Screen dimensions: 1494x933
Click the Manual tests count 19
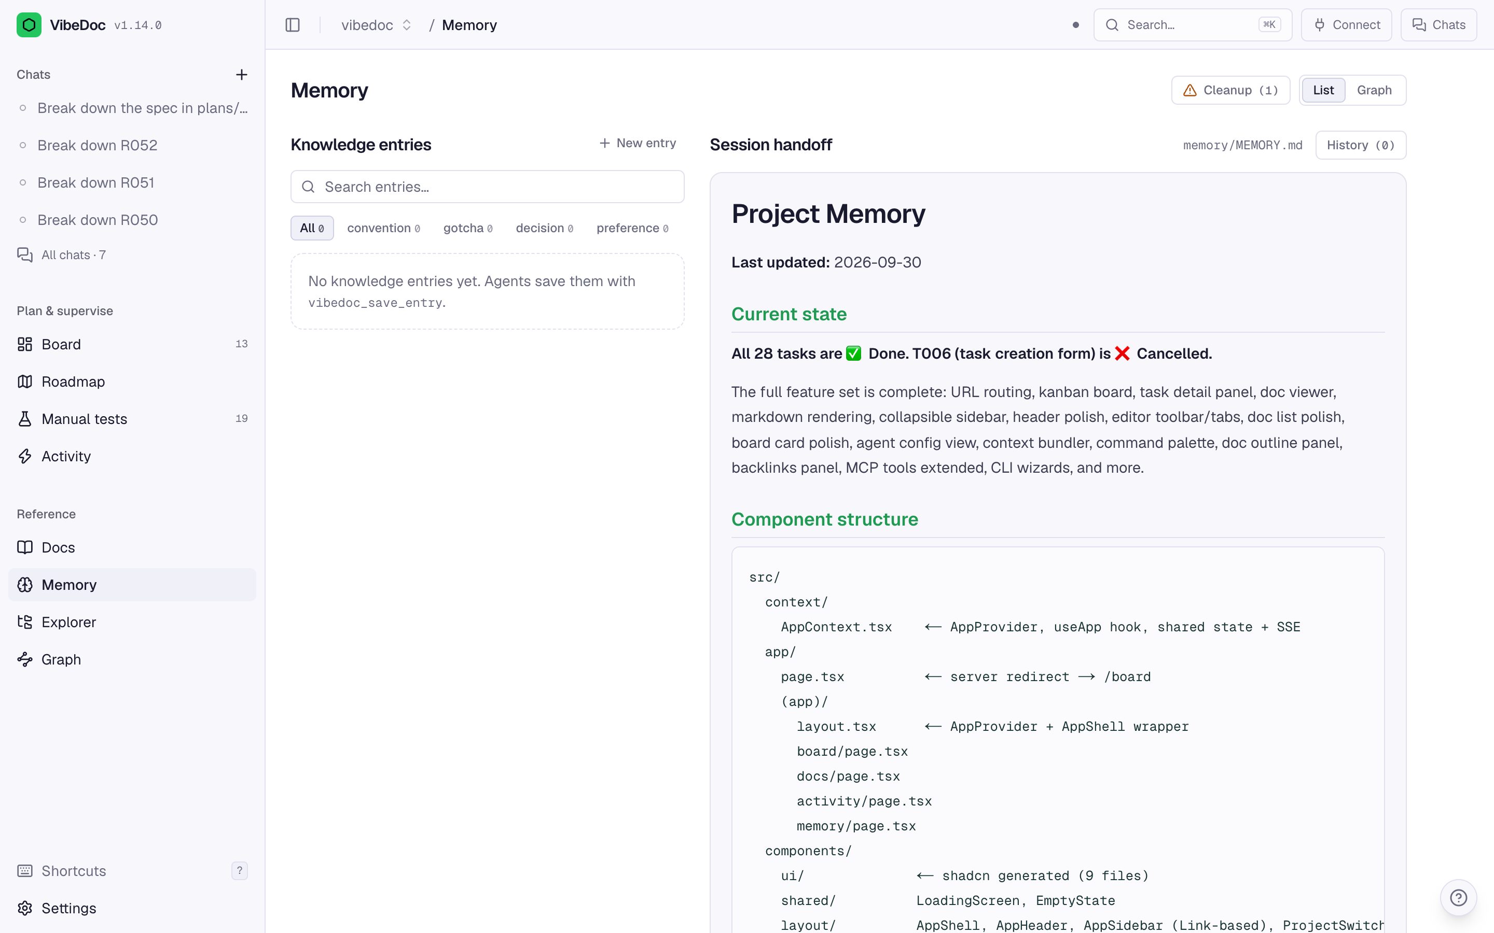pos(241,418)
